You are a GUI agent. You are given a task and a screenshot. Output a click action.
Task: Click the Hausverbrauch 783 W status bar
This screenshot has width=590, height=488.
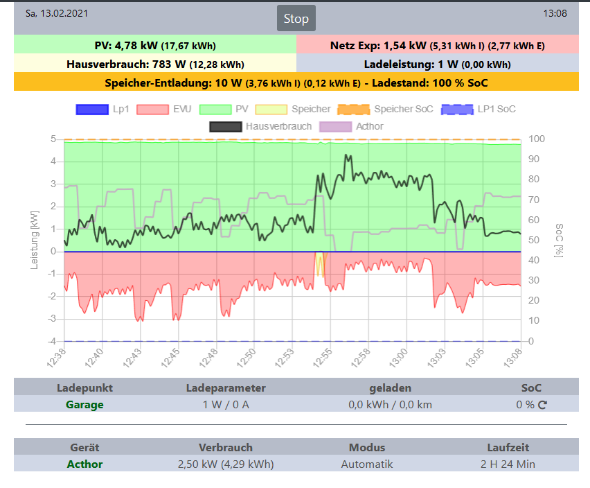tap(155, 63)
